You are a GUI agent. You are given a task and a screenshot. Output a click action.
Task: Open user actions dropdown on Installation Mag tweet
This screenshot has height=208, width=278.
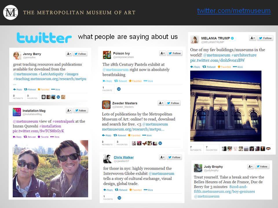[69, 111]
